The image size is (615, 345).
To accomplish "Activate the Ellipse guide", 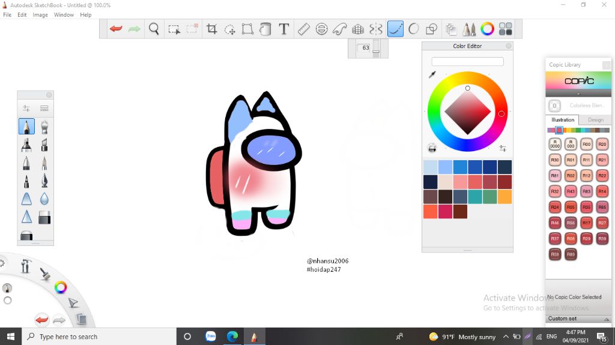I will pos(322,29).
